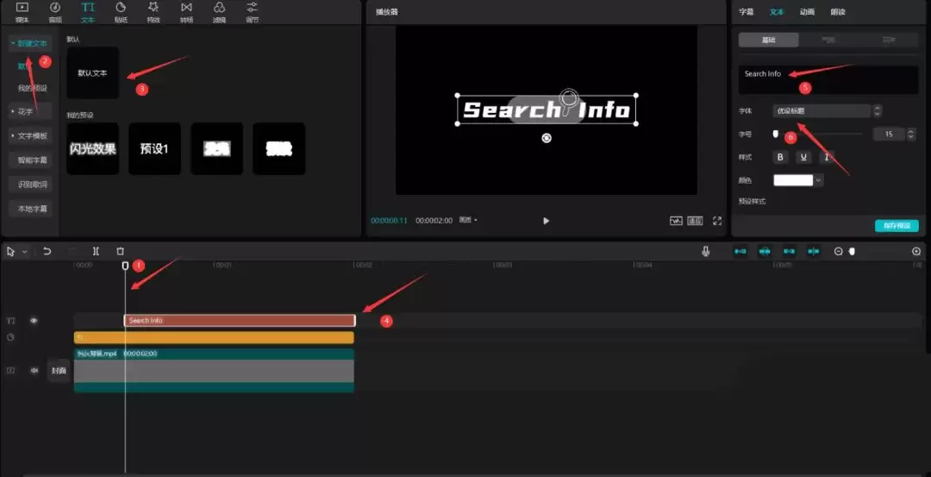Image resolution: width=931 pixels, height=477 pixels.
Task: Click the undo arrow in timeline toolbar
Action: [x=47, y=251]
